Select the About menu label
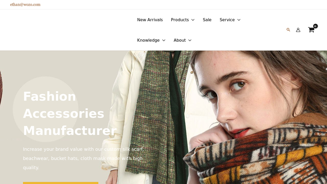This screenshot has width=327, height=184. (x=179, y=40)
